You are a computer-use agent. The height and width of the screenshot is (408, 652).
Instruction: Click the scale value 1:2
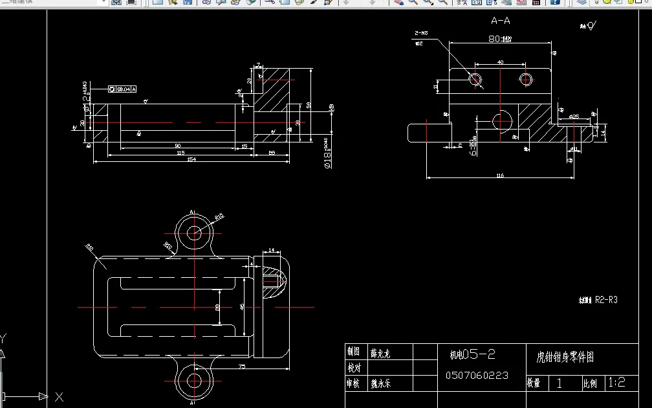(616, 382)
